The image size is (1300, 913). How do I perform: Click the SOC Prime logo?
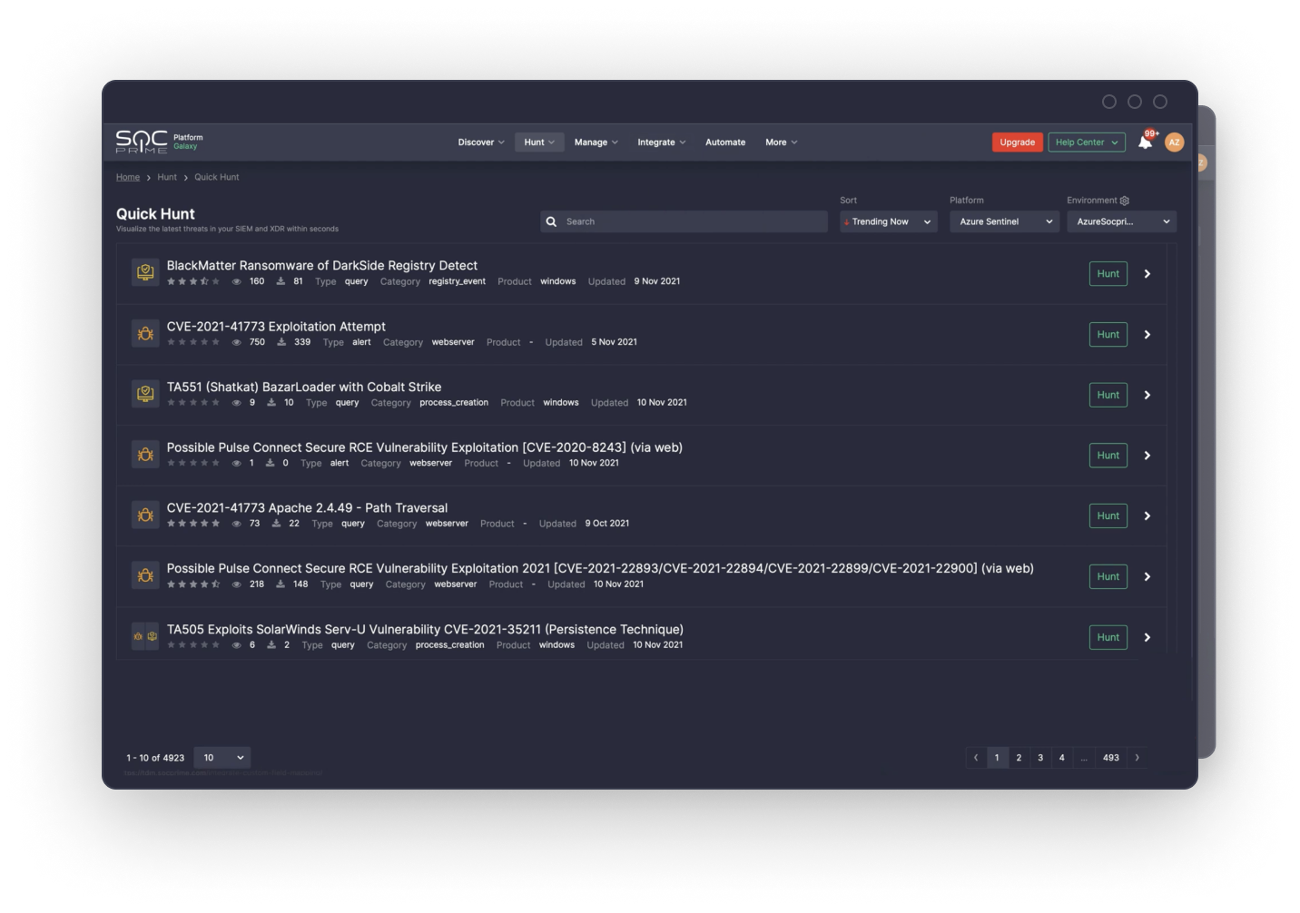coord(142,142)
